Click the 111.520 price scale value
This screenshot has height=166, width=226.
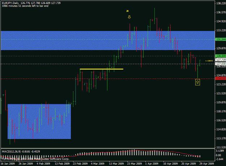pyautogui.click(x=221, y=148)
